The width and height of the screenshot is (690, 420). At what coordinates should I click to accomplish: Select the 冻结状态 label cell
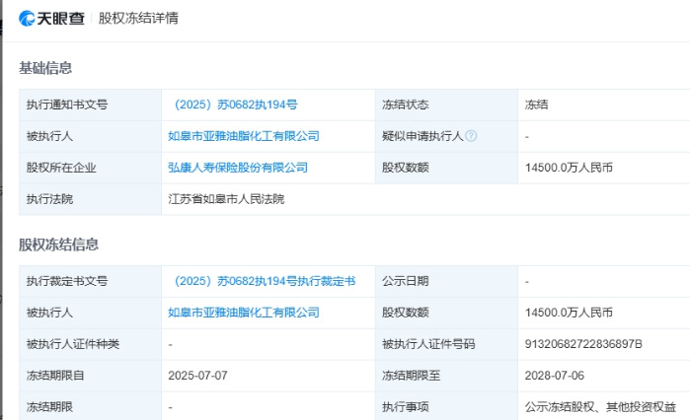(x=446, y=105)
